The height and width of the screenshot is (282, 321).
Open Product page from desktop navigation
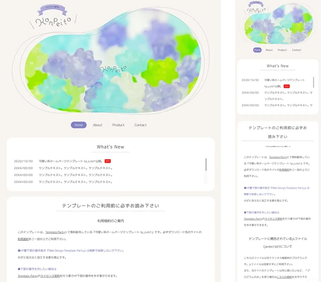pyautogui.click(x=118, y=125)
